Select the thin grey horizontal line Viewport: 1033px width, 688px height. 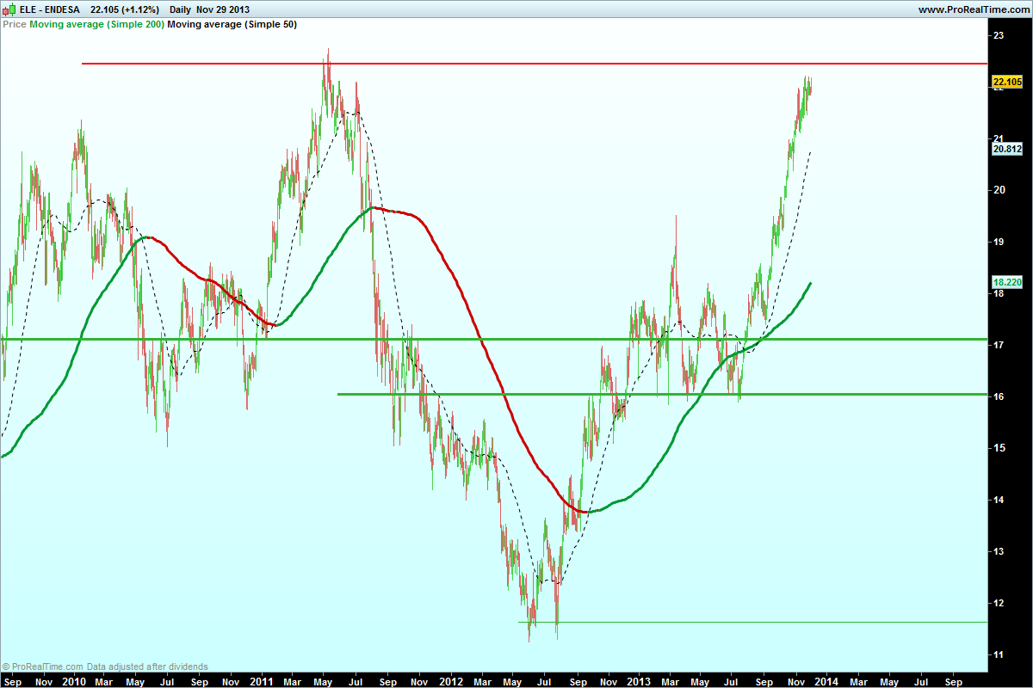pos(752,622)
